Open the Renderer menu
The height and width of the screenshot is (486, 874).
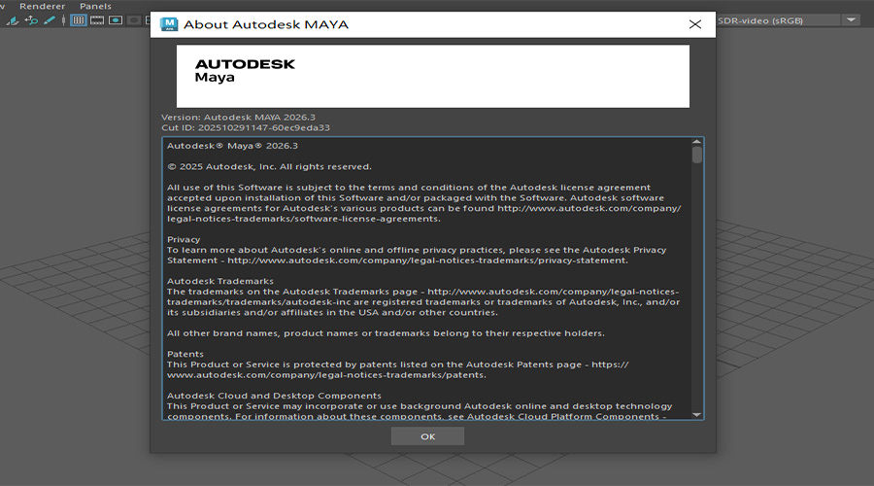tap(42, 6)
